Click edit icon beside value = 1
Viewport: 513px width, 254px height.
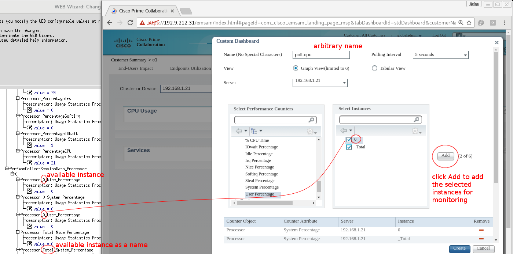[29, 145]
